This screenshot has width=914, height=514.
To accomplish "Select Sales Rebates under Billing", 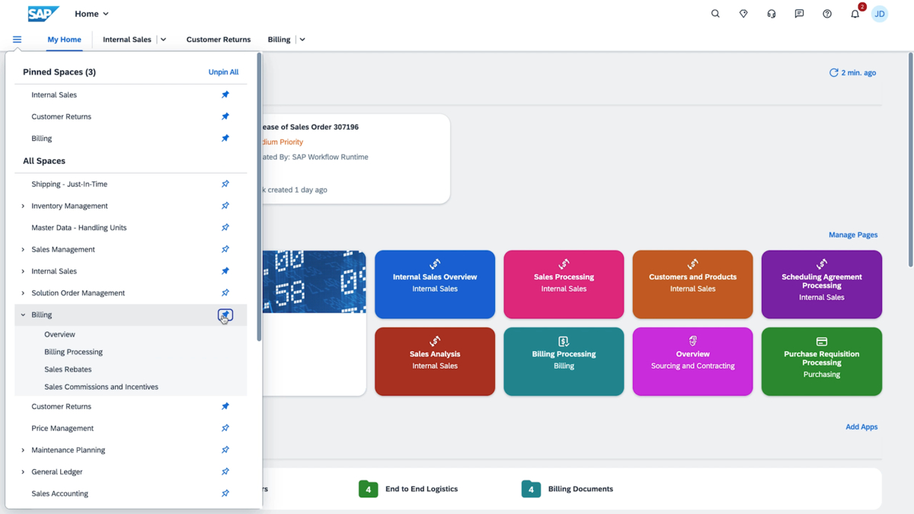I will (x=68, y=369).
